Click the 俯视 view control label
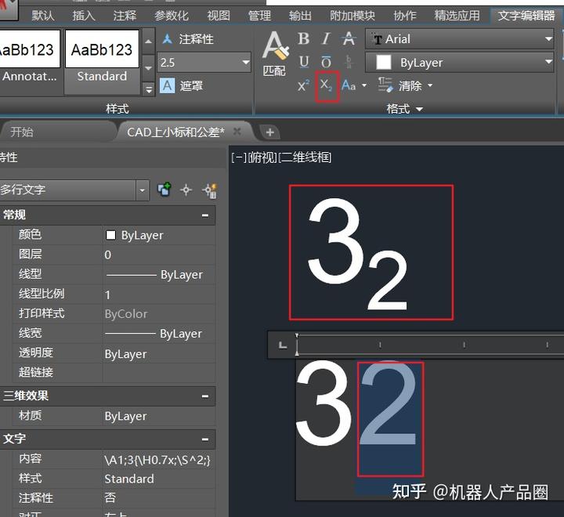The image size is (564, 517). pos(262,157)
